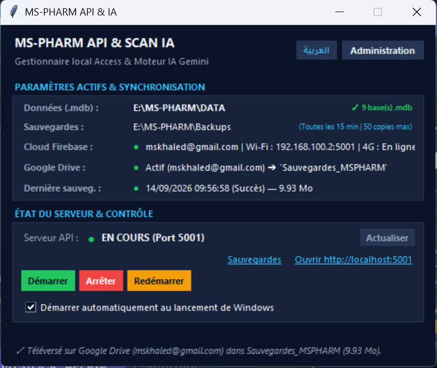This screenshot has height=368, width=437.
Task: Click the 'Données (.mdb) :' label
Action: pyautogui.click(x=61, y=108)
